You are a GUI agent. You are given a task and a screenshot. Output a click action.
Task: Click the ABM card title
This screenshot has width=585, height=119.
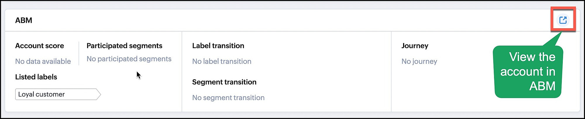[x=24, y=20]
